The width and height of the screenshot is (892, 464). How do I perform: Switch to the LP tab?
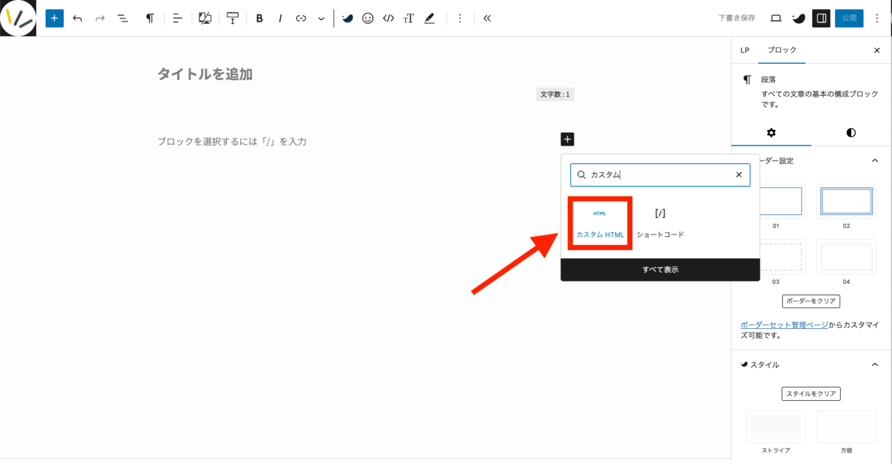click(x=745, y=50)
